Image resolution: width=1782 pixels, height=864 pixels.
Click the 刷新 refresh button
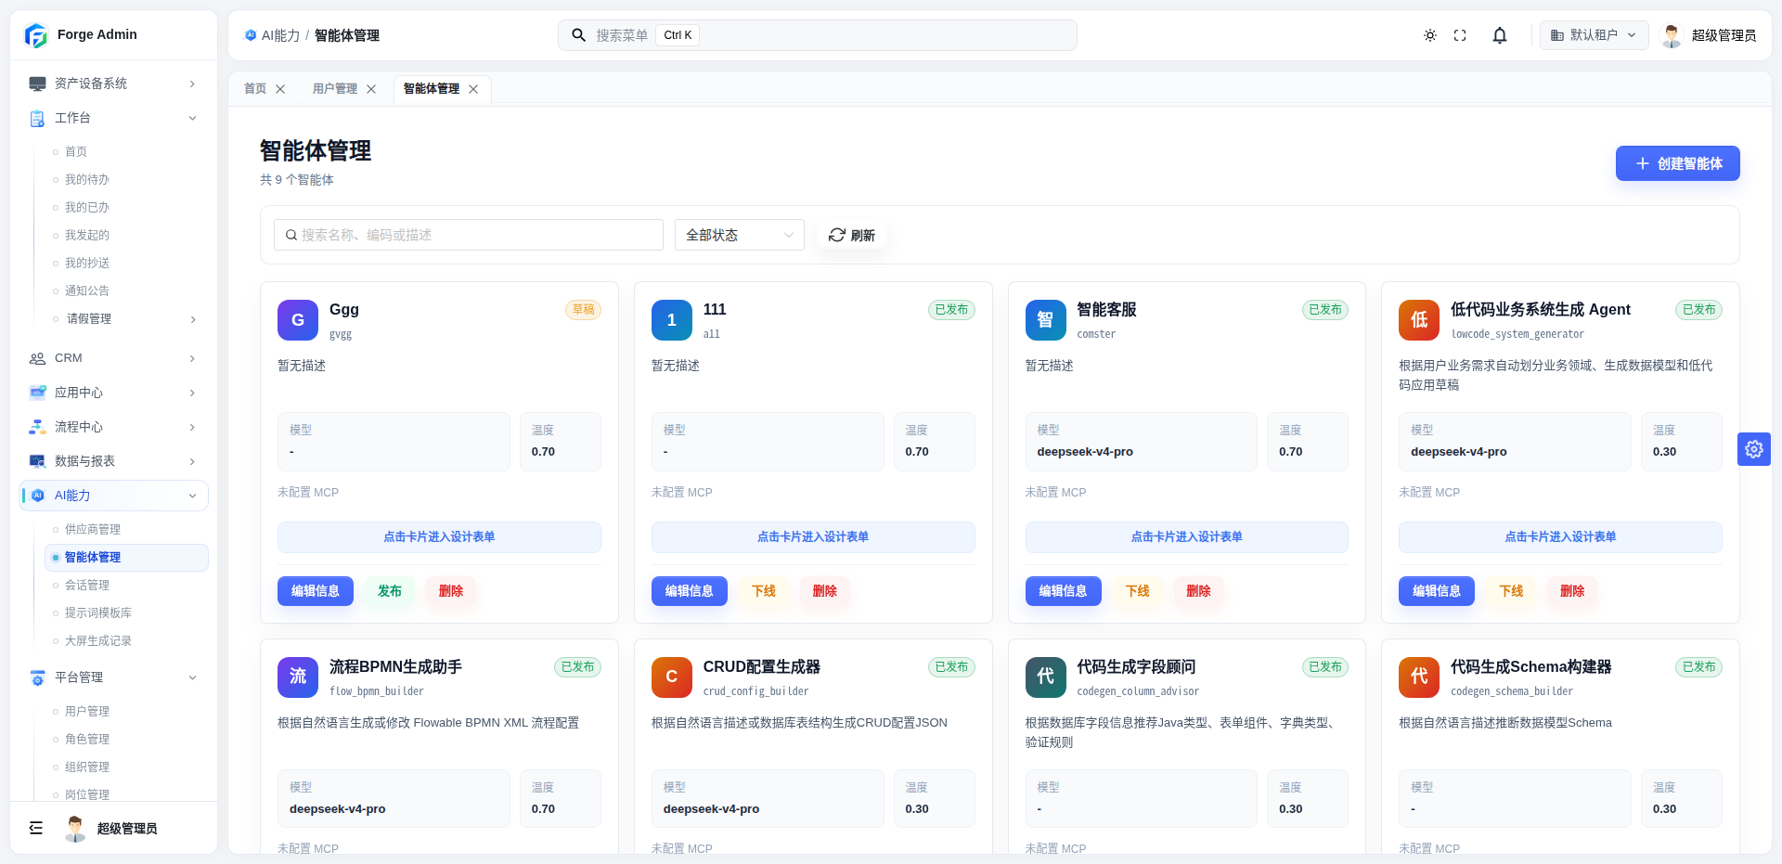point(852,235)
